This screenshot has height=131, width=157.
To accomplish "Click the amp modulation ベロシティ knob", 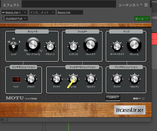I will [134, 79].
